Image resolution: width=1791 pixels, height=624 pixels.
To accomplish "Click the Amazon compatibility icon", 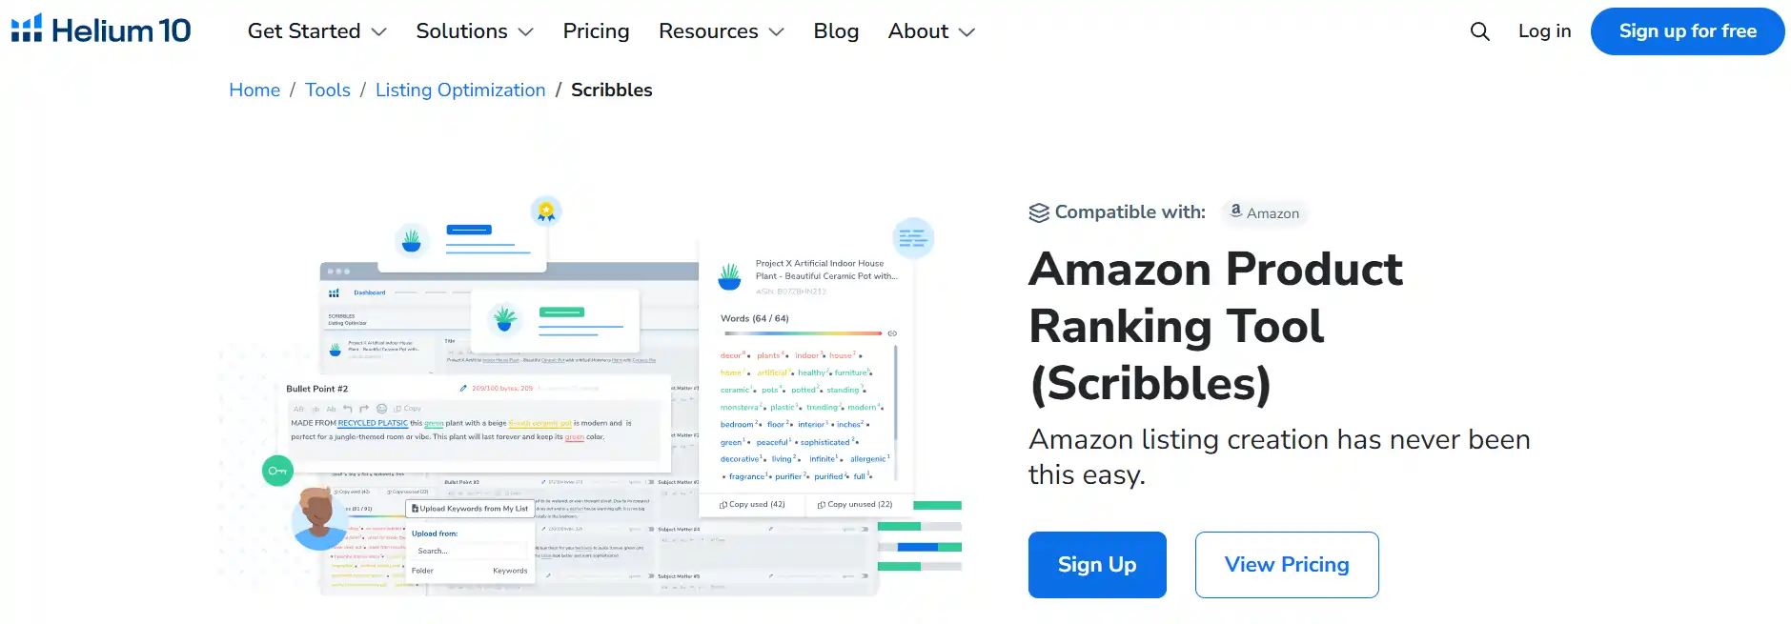I will [1236, 212].
